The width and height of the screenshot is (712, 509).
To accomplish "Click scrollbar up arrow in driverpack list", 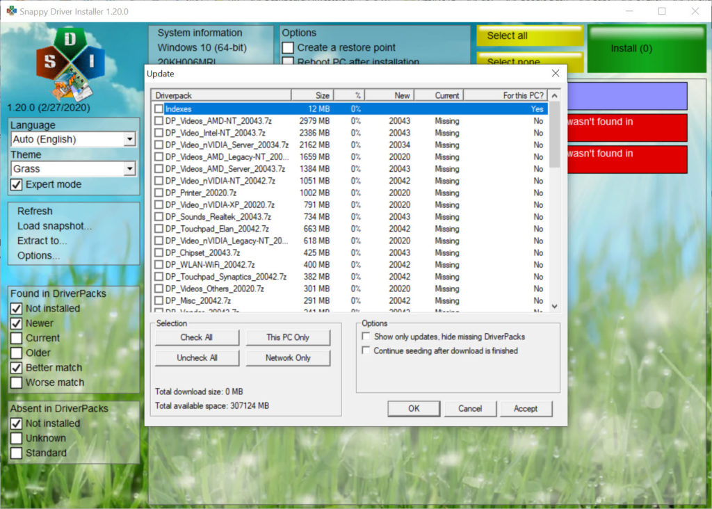I will pyautogui.click(x=554, y=96).
